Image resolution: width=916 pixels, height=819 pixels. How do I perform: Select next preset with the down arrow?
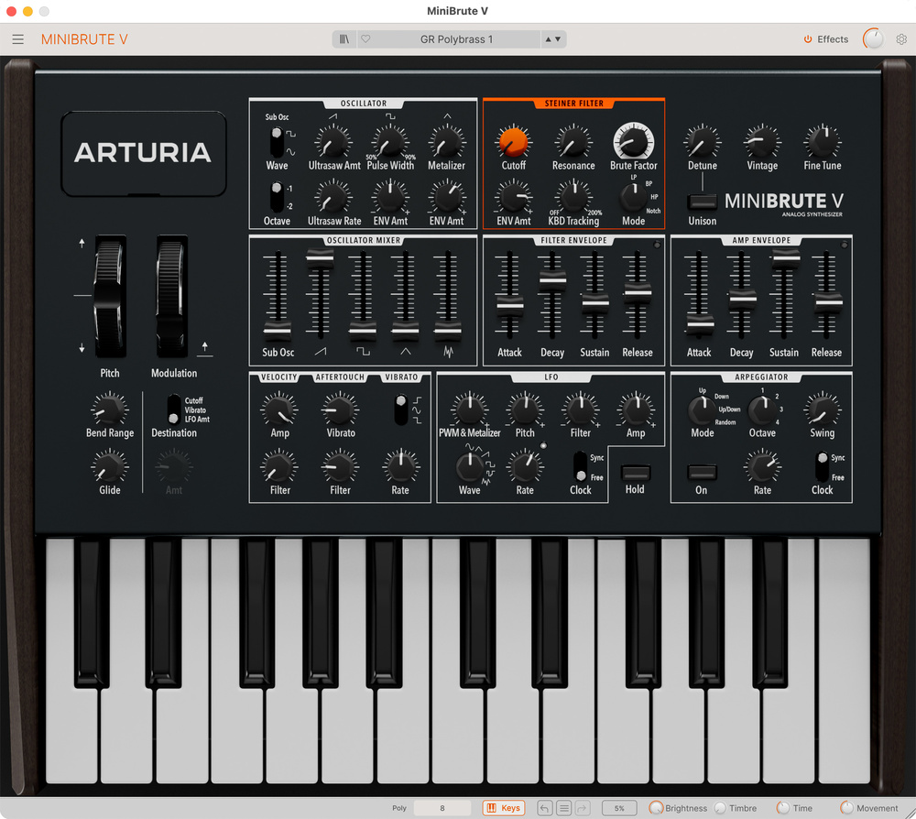pos(559,39)
